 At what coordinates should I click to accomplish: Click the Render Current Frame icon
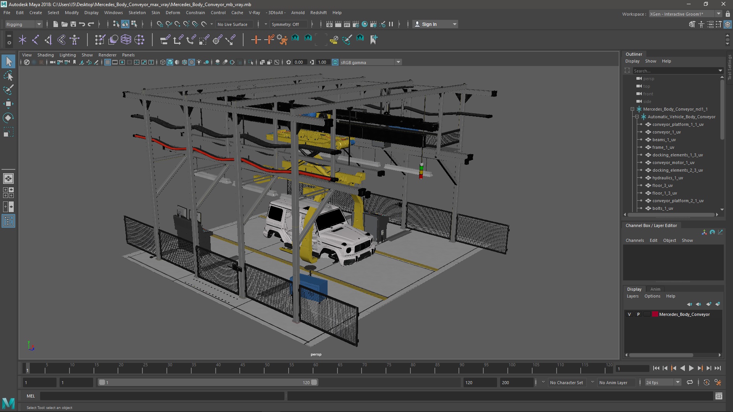338,24
